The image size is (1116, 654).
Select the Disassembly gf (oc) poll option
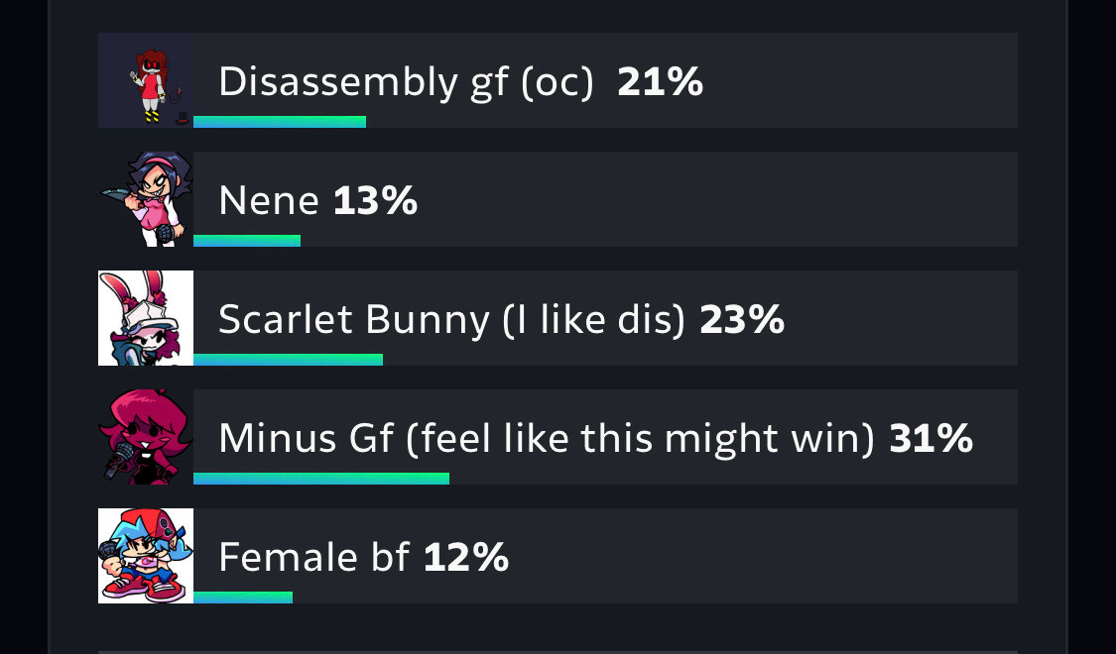tap(406, 82)
